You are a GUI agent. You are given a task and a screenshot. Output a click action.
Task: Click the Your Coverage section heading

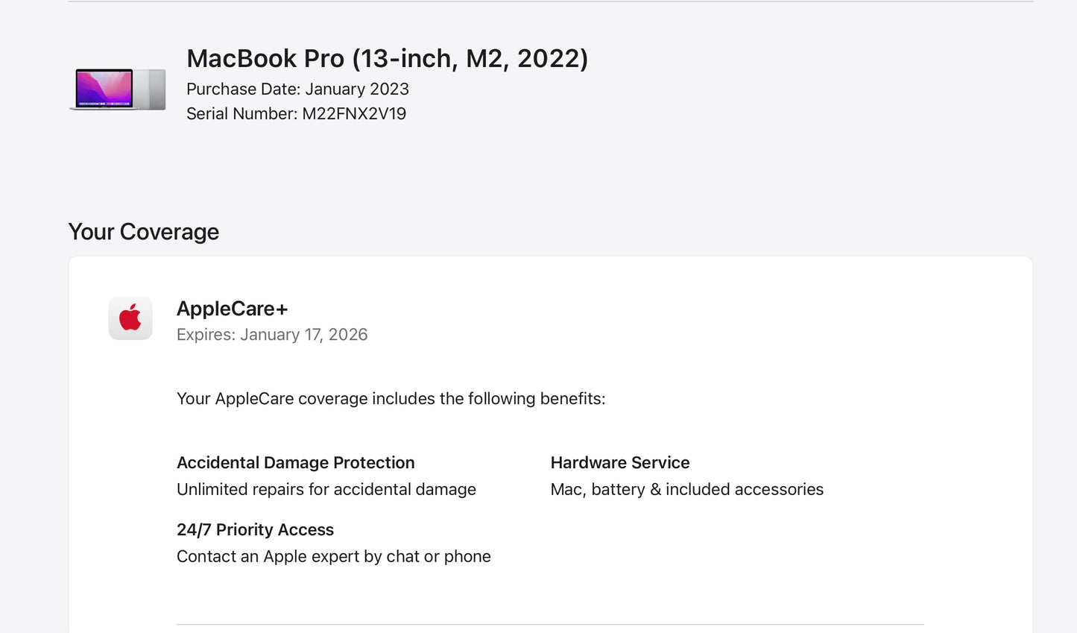pyautogui.click(x=144, y=232)
